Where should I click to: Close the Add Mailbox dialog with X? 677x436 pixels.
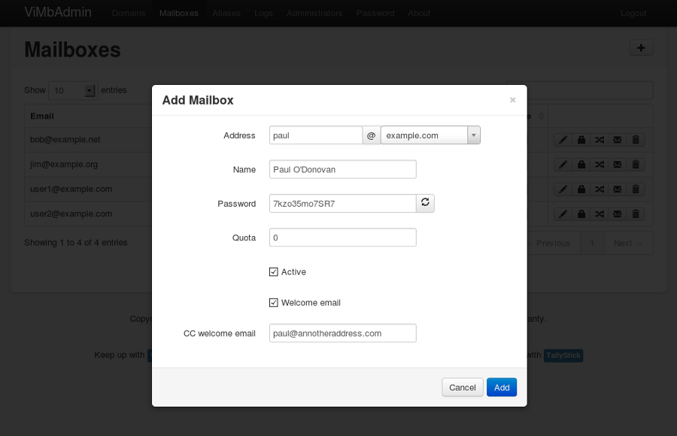[x=513, y=100]
